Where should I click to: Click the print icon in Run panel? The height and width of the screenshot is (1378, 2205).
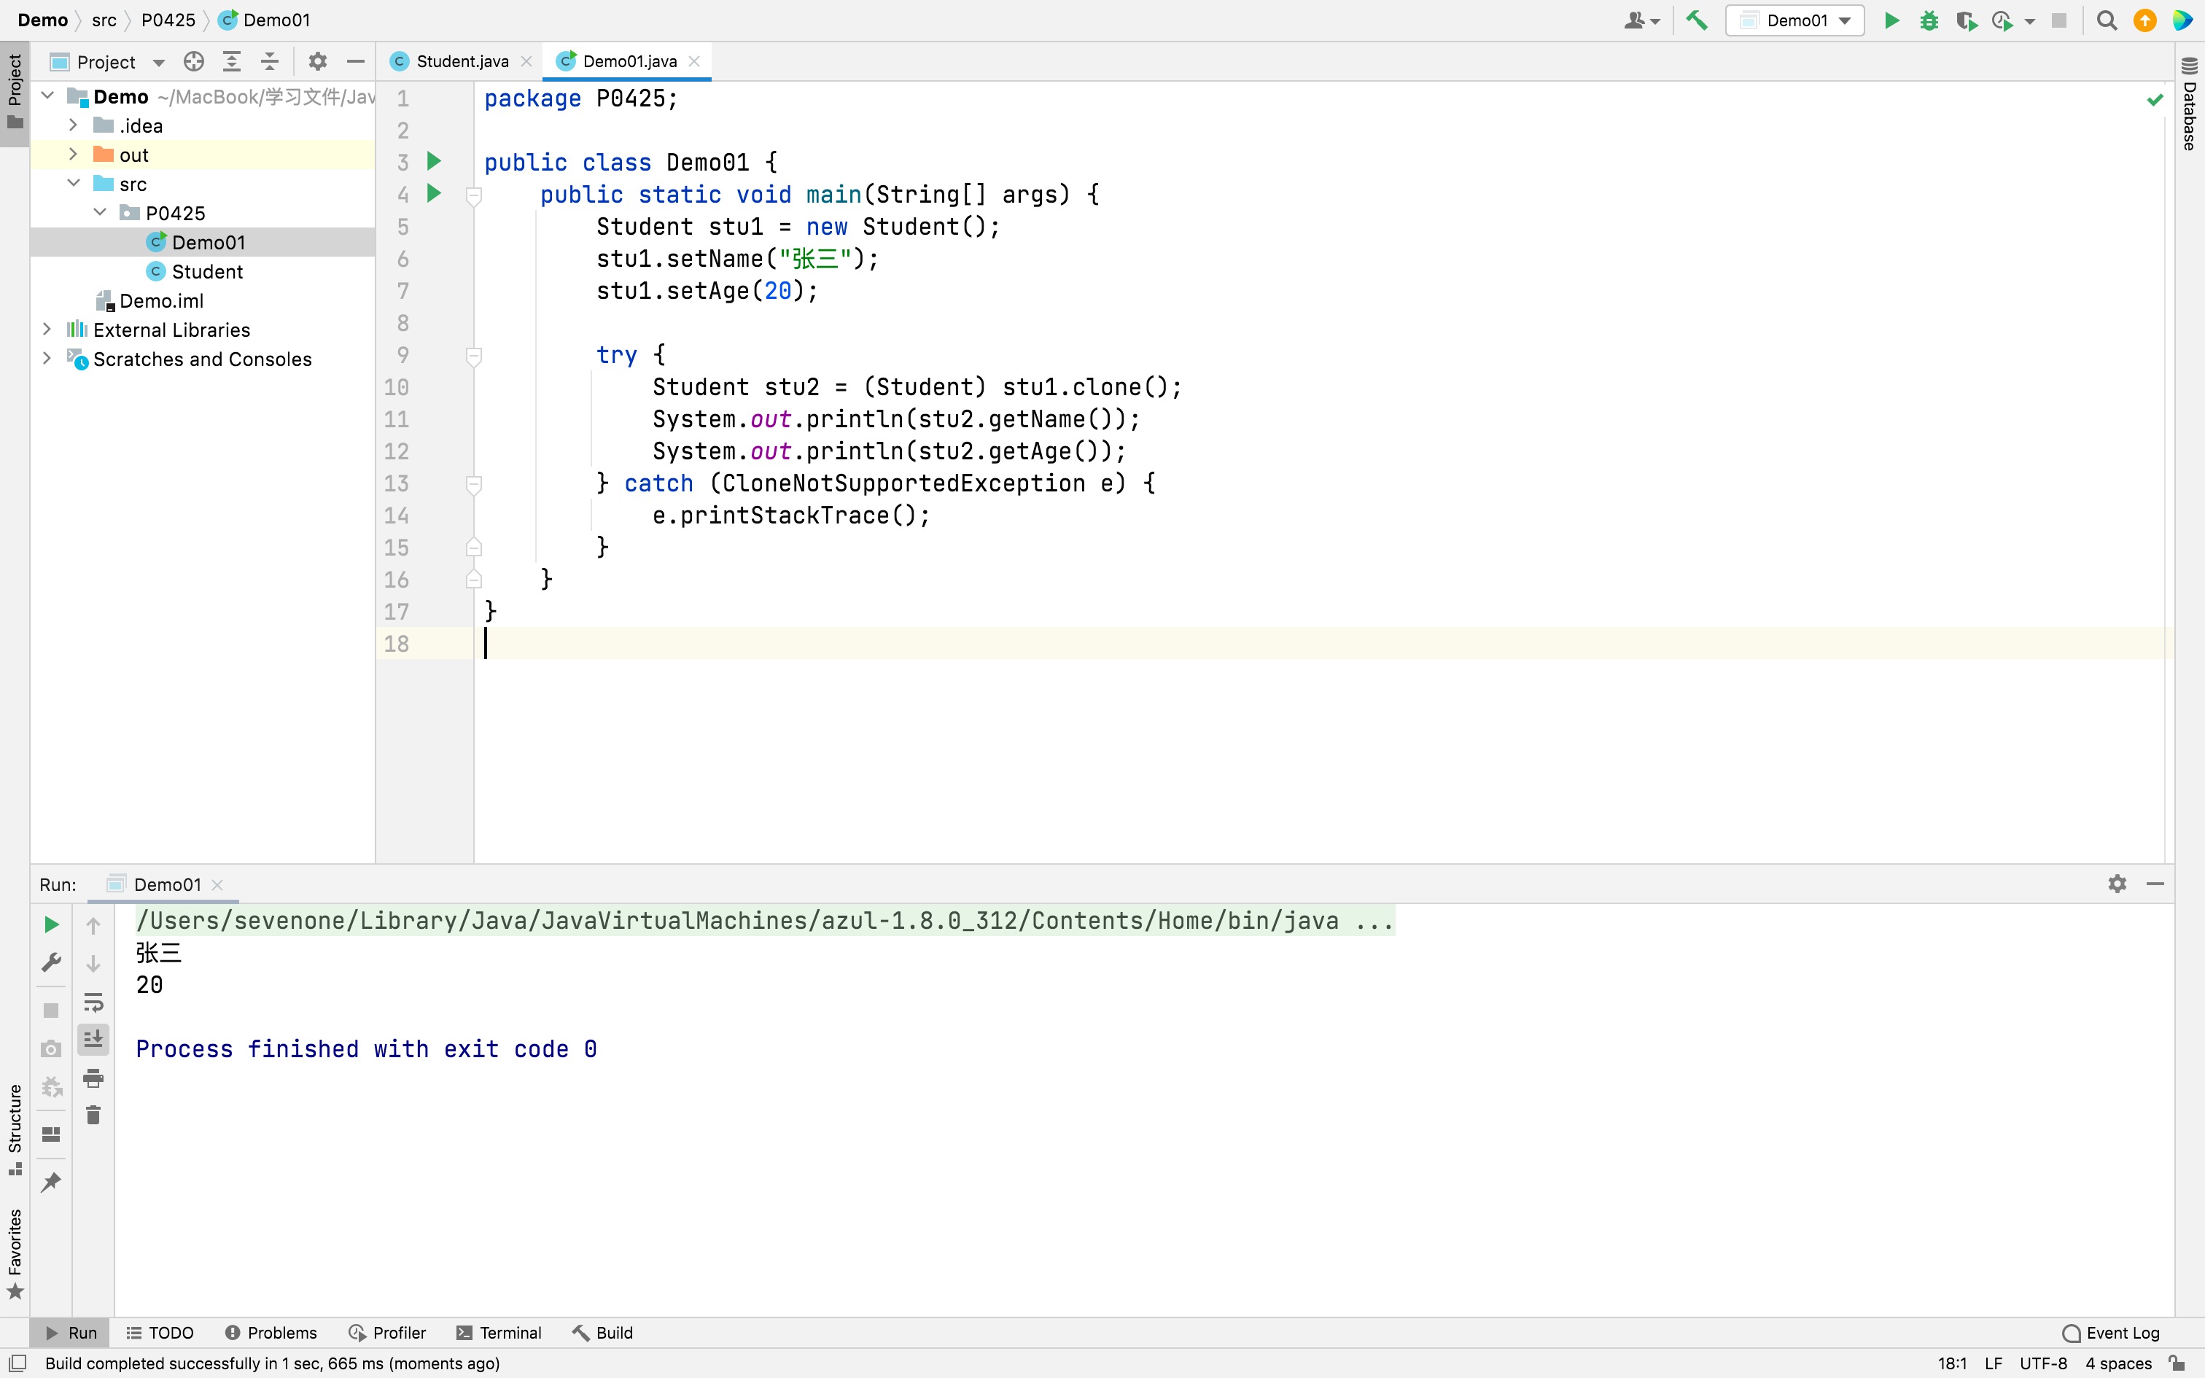point(93,1078)
